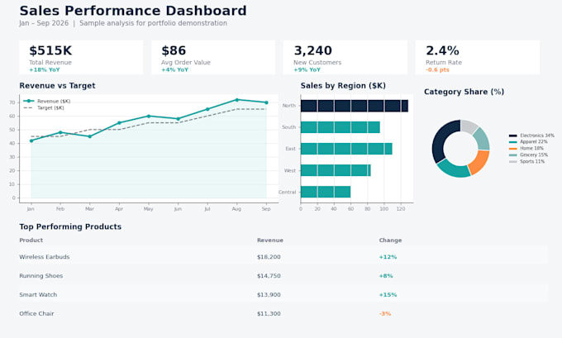
Task: Click the Jan – Sep 2026 subtitle line
Action: tap(123, 23)
